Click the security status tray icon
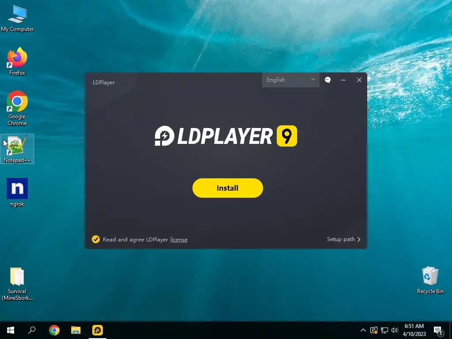452x339 pixels. tap(373, 330)
